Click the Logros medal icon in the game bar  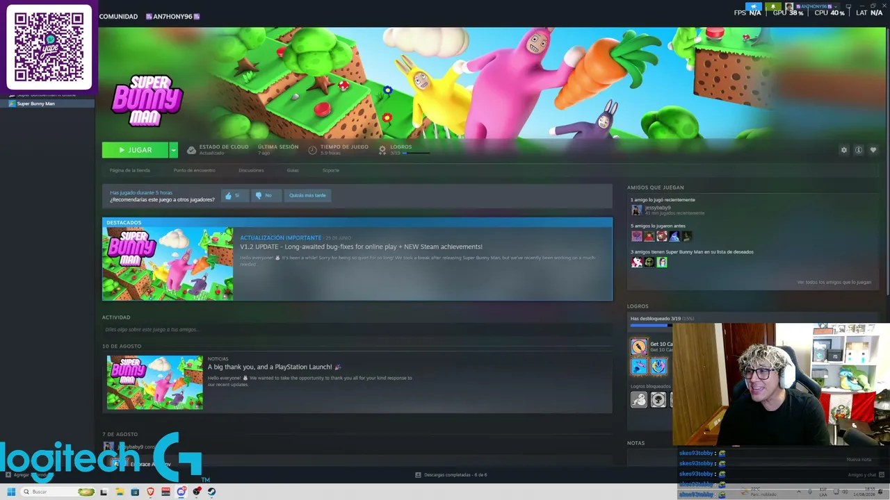pyautogui.click(x=382, y=150)
